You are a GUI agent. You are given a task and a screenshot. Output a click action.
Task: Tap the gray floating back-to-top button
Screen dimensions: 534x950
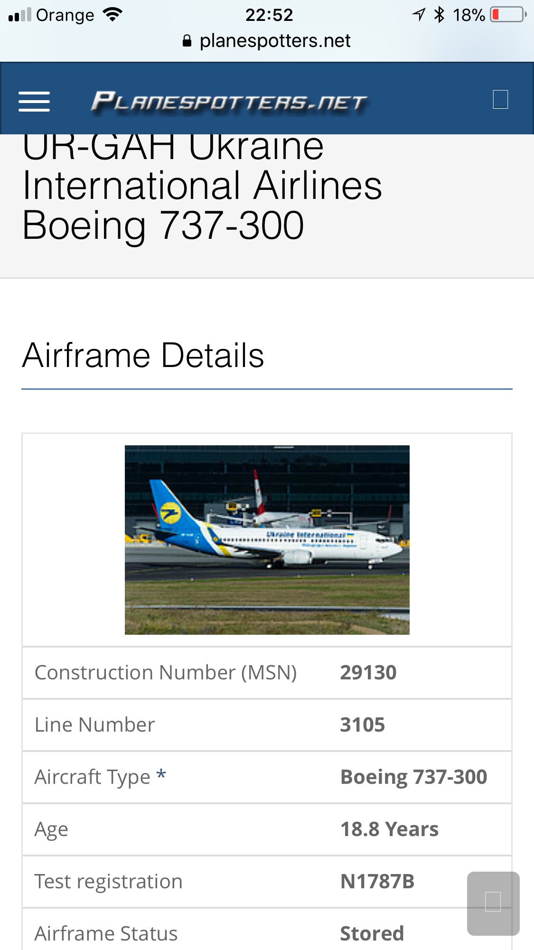[x=493, y=903]
